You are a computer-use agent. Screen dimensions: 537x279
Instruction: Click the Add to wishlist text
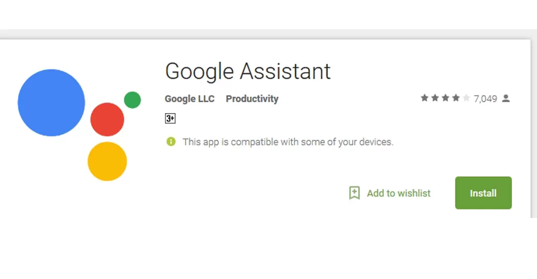point(399,193)
